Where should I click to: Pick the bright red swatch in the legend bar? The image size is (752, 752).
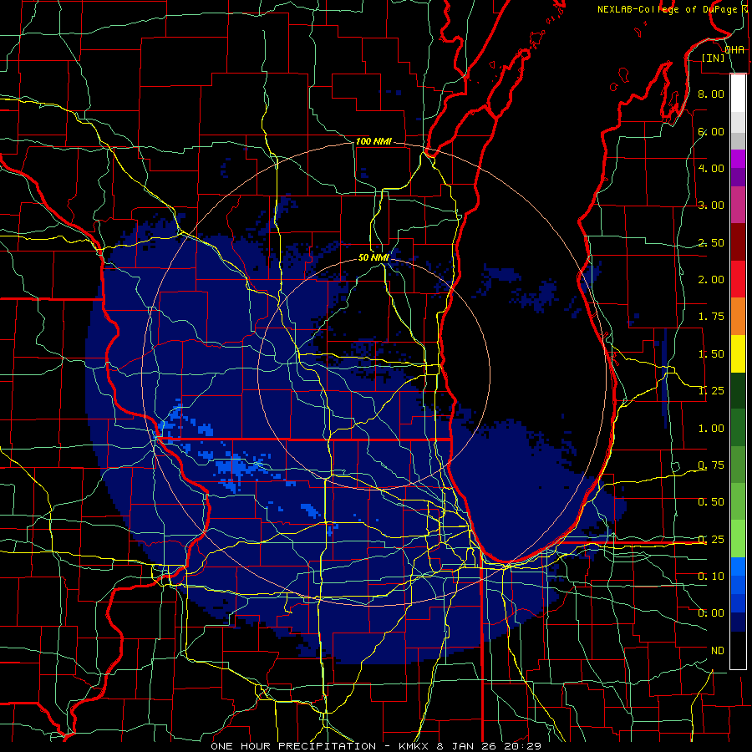[738, 280]
